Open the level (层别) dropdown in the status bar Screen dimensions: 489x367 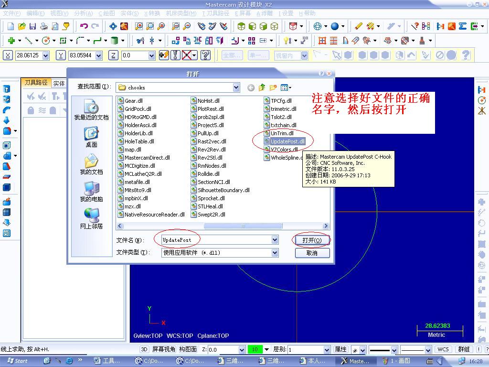click(x=327, y=350)
